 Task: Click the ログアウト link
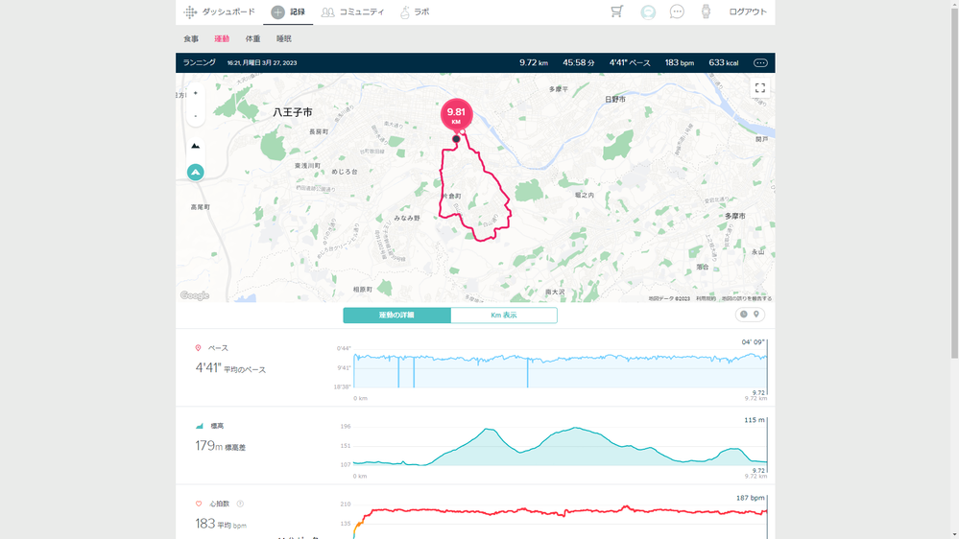pyautogui.click(x=747, y=12)
